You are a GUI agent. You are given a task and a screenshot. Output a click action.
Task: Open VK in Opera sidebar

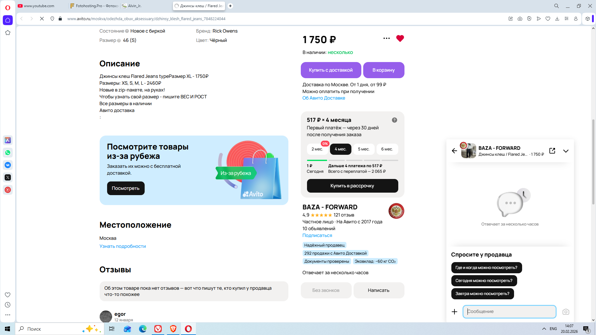(8, 165)
